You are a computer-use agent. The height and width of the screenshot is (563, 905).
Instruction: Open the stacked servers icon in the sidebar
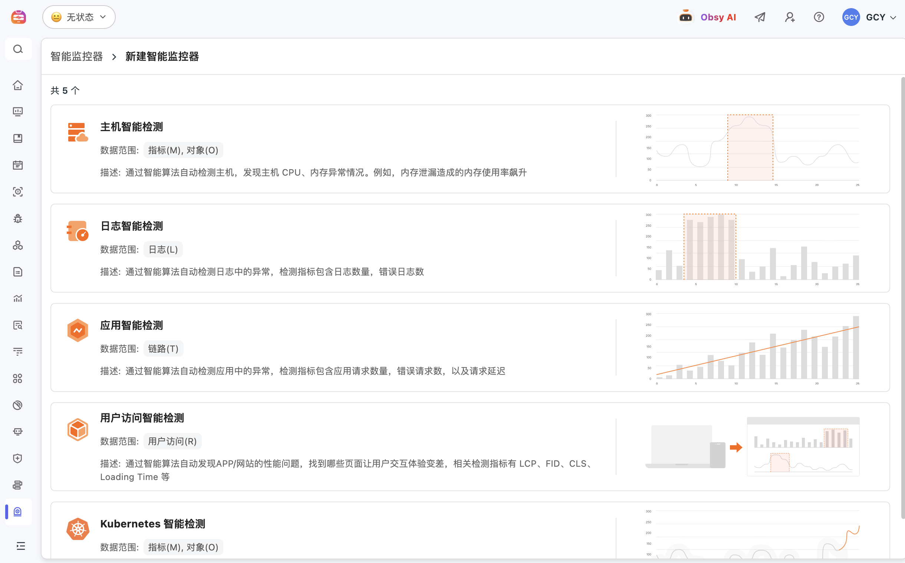tap(18, 485)
